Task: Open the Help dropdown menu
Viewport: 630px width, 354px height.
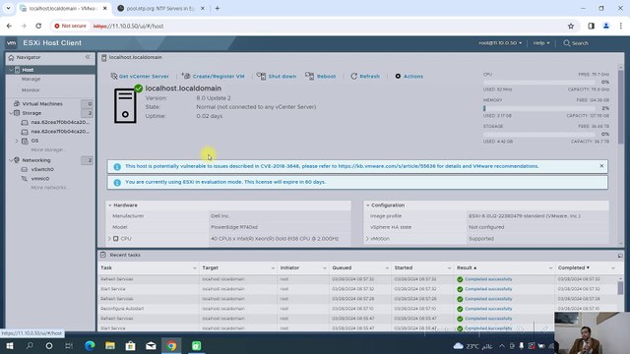Action: point(541,43)
